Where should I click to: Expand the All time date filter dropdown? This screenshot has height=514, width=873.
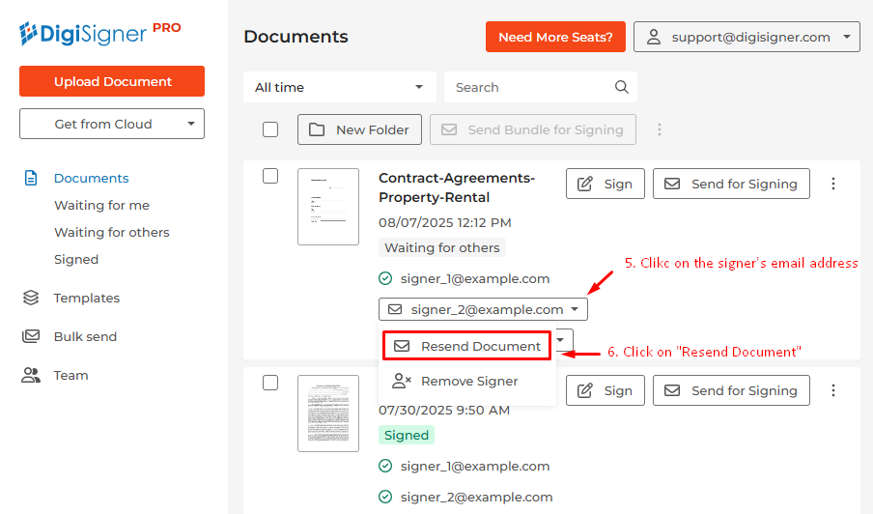339,87
